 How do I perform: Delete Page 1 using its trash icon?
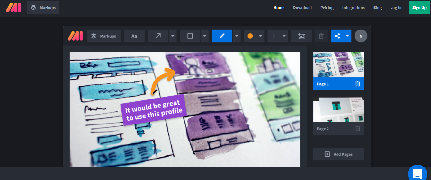click(358, 84)
